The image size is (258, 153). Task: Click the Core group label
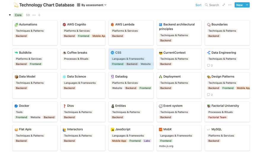coord(18,15)
